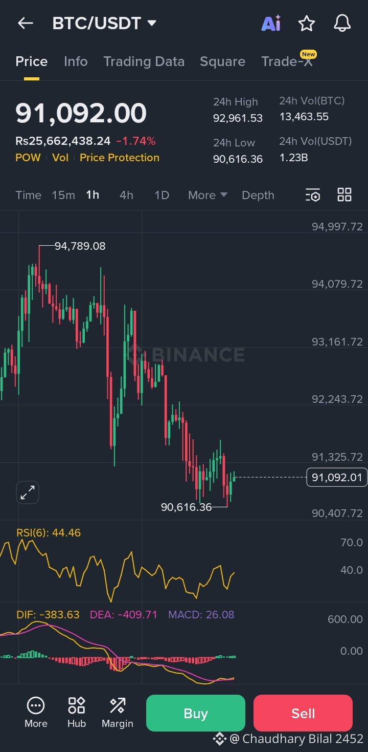Open the Ai assistant icon
Image resolution: width=368 pixels, height=752 pixels.
point(271,23)
